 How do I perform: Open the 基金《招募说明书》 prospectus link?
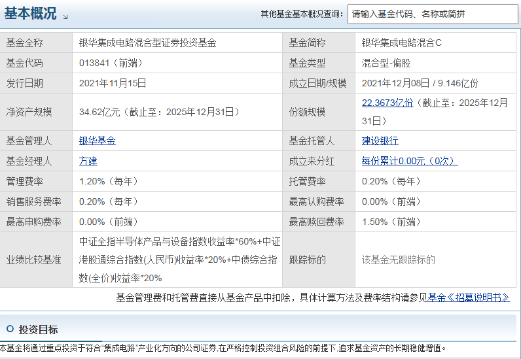coord(469,298)
